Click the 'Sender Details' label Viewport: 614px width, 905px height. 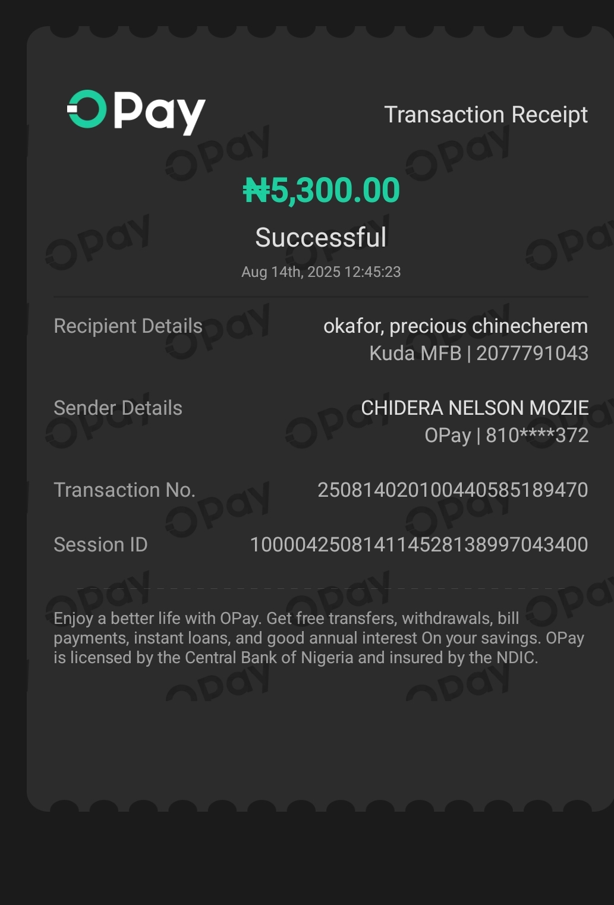point(118,408)
